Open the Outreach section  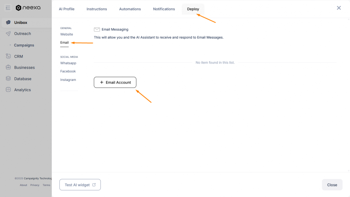(x=23, y=33)
